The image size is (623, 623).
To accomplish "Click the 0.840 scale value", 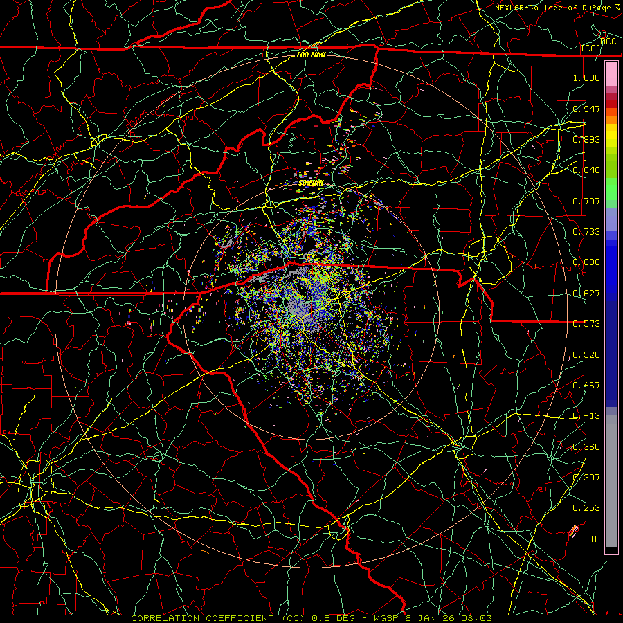I will [x=586, y=170].
